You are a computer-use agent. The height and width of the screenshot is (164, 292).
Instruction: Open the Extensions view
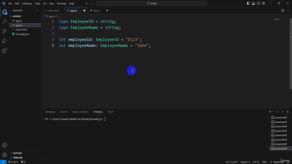[5, 51]
